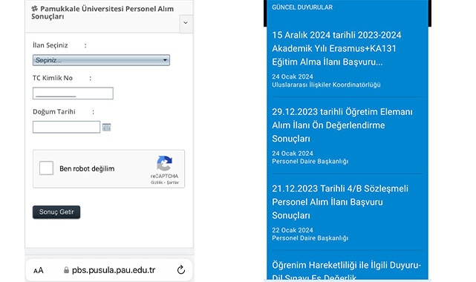Click Uluslararası İlişkiler Koordinatörlüğü text
Screen dimensions: 476x282
coord(326,85)
